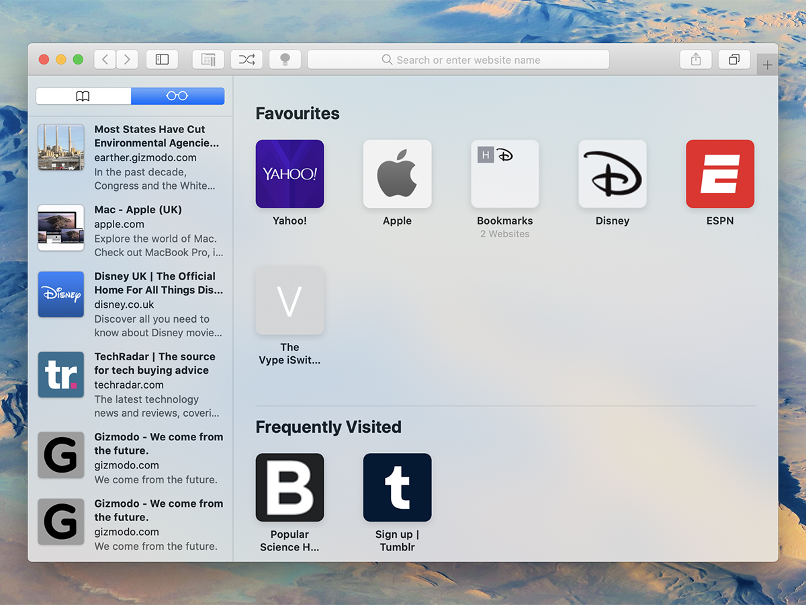Expand history with the Back arrow

tap(104, 59)
